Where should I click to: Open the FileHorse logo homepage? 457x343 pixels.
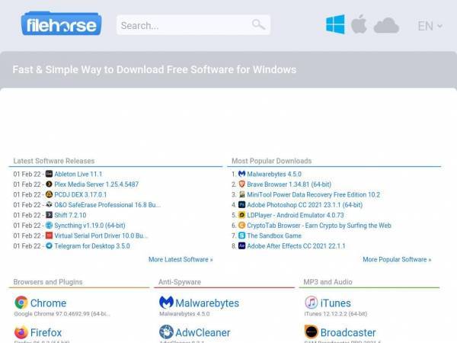[61, 24]
